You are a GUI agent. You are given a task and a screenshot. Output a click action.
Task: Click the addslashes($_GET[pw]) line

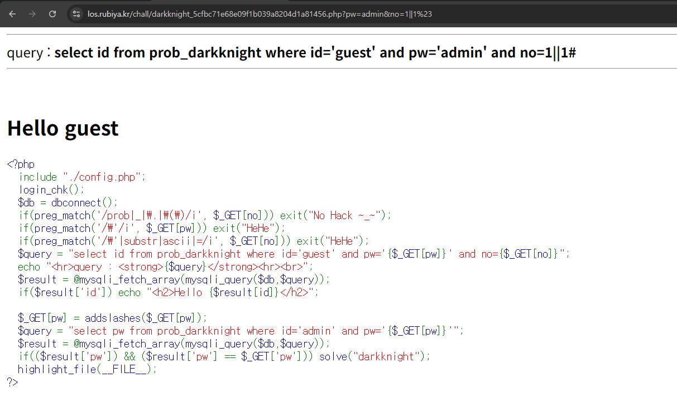point(112,318)
